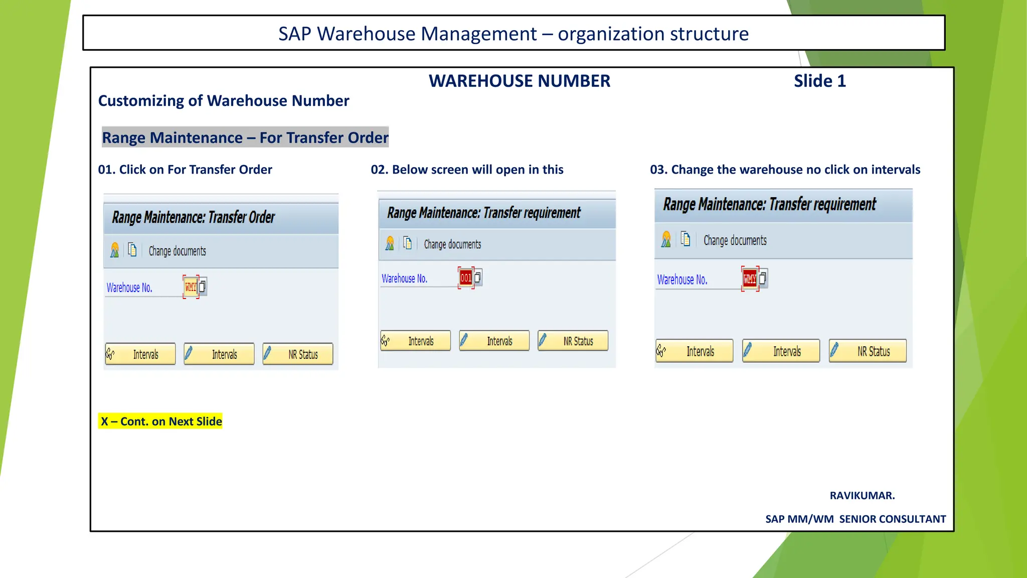Click pencil Intervals button in Transfer Order panel
The width and height of the screenshot is (1027, 578).
point(219,354)
